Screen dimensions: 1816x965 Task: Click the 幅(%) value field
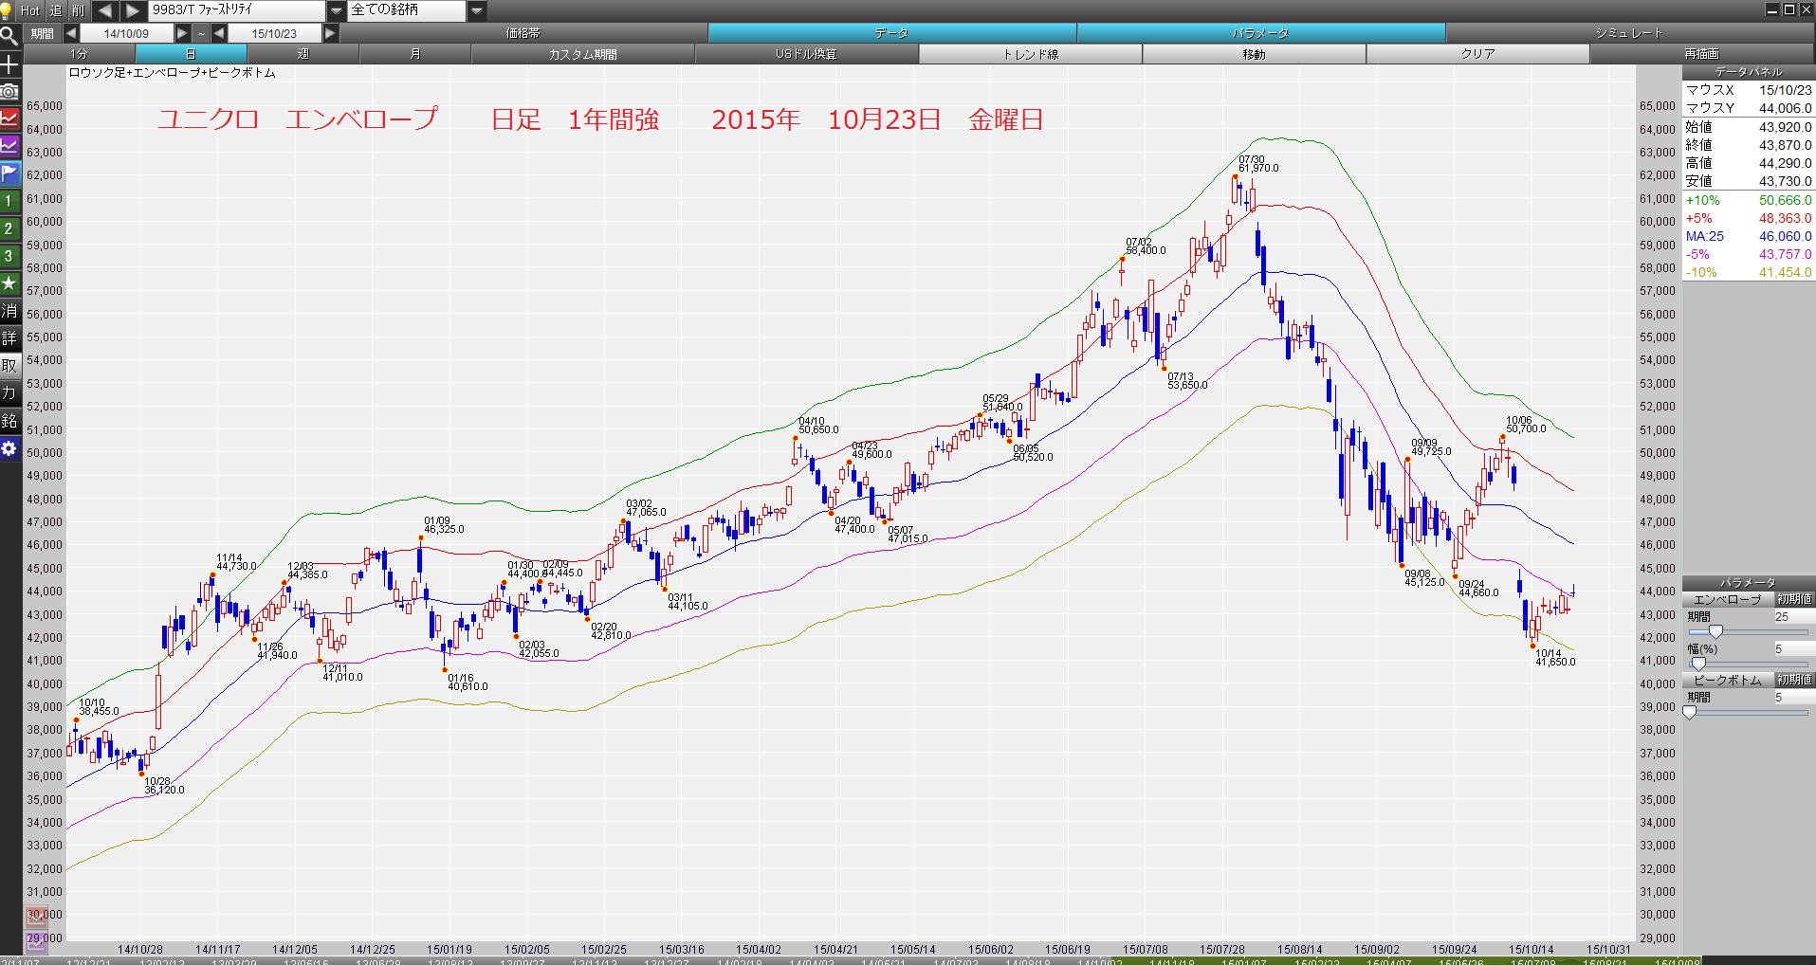(1793, 648)
